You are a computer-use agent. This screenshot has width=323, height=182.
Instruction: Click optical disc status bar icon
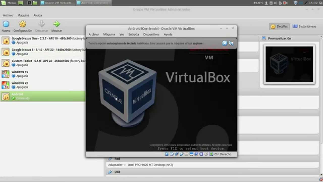pos(172,154)
